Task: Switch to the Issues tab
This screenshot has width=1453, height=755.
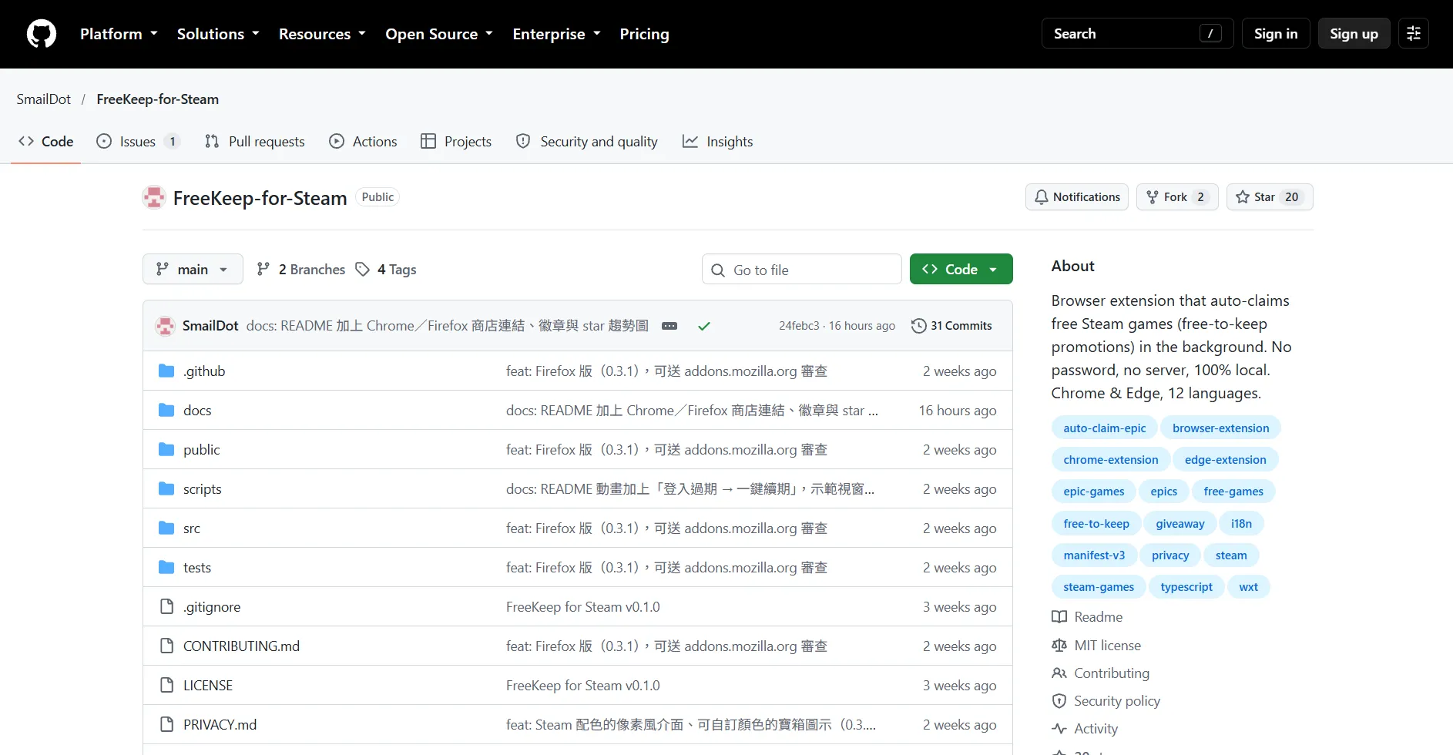Action: pyautogui.click(x=138, y=142)
